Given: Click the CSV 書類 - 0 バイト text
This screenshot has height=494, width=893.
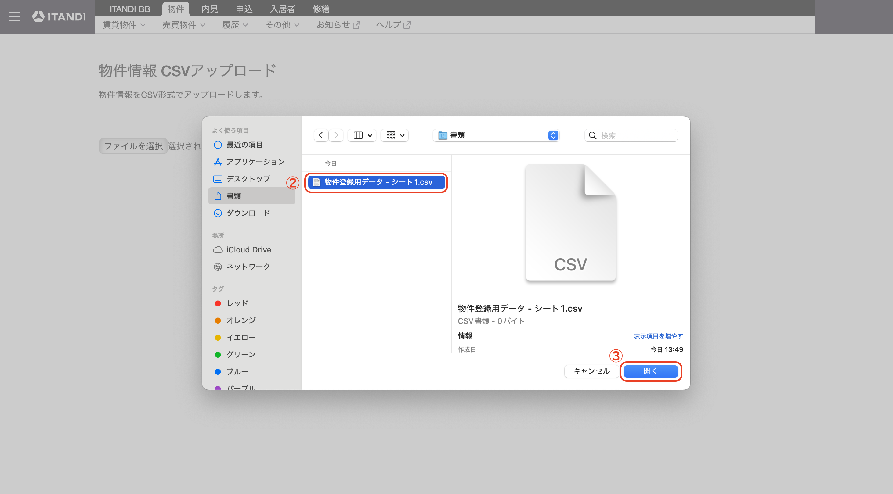Looking at the screenshot, I should [x=491, y=321].
